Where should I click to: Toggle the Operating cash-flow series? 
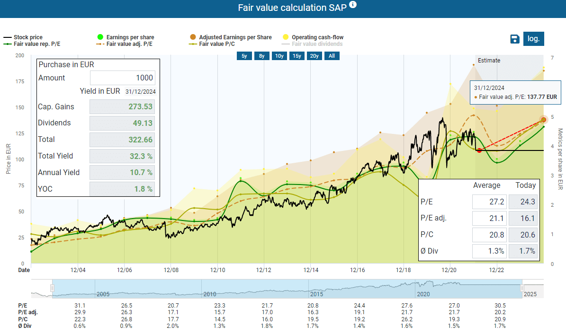(313, 37)
